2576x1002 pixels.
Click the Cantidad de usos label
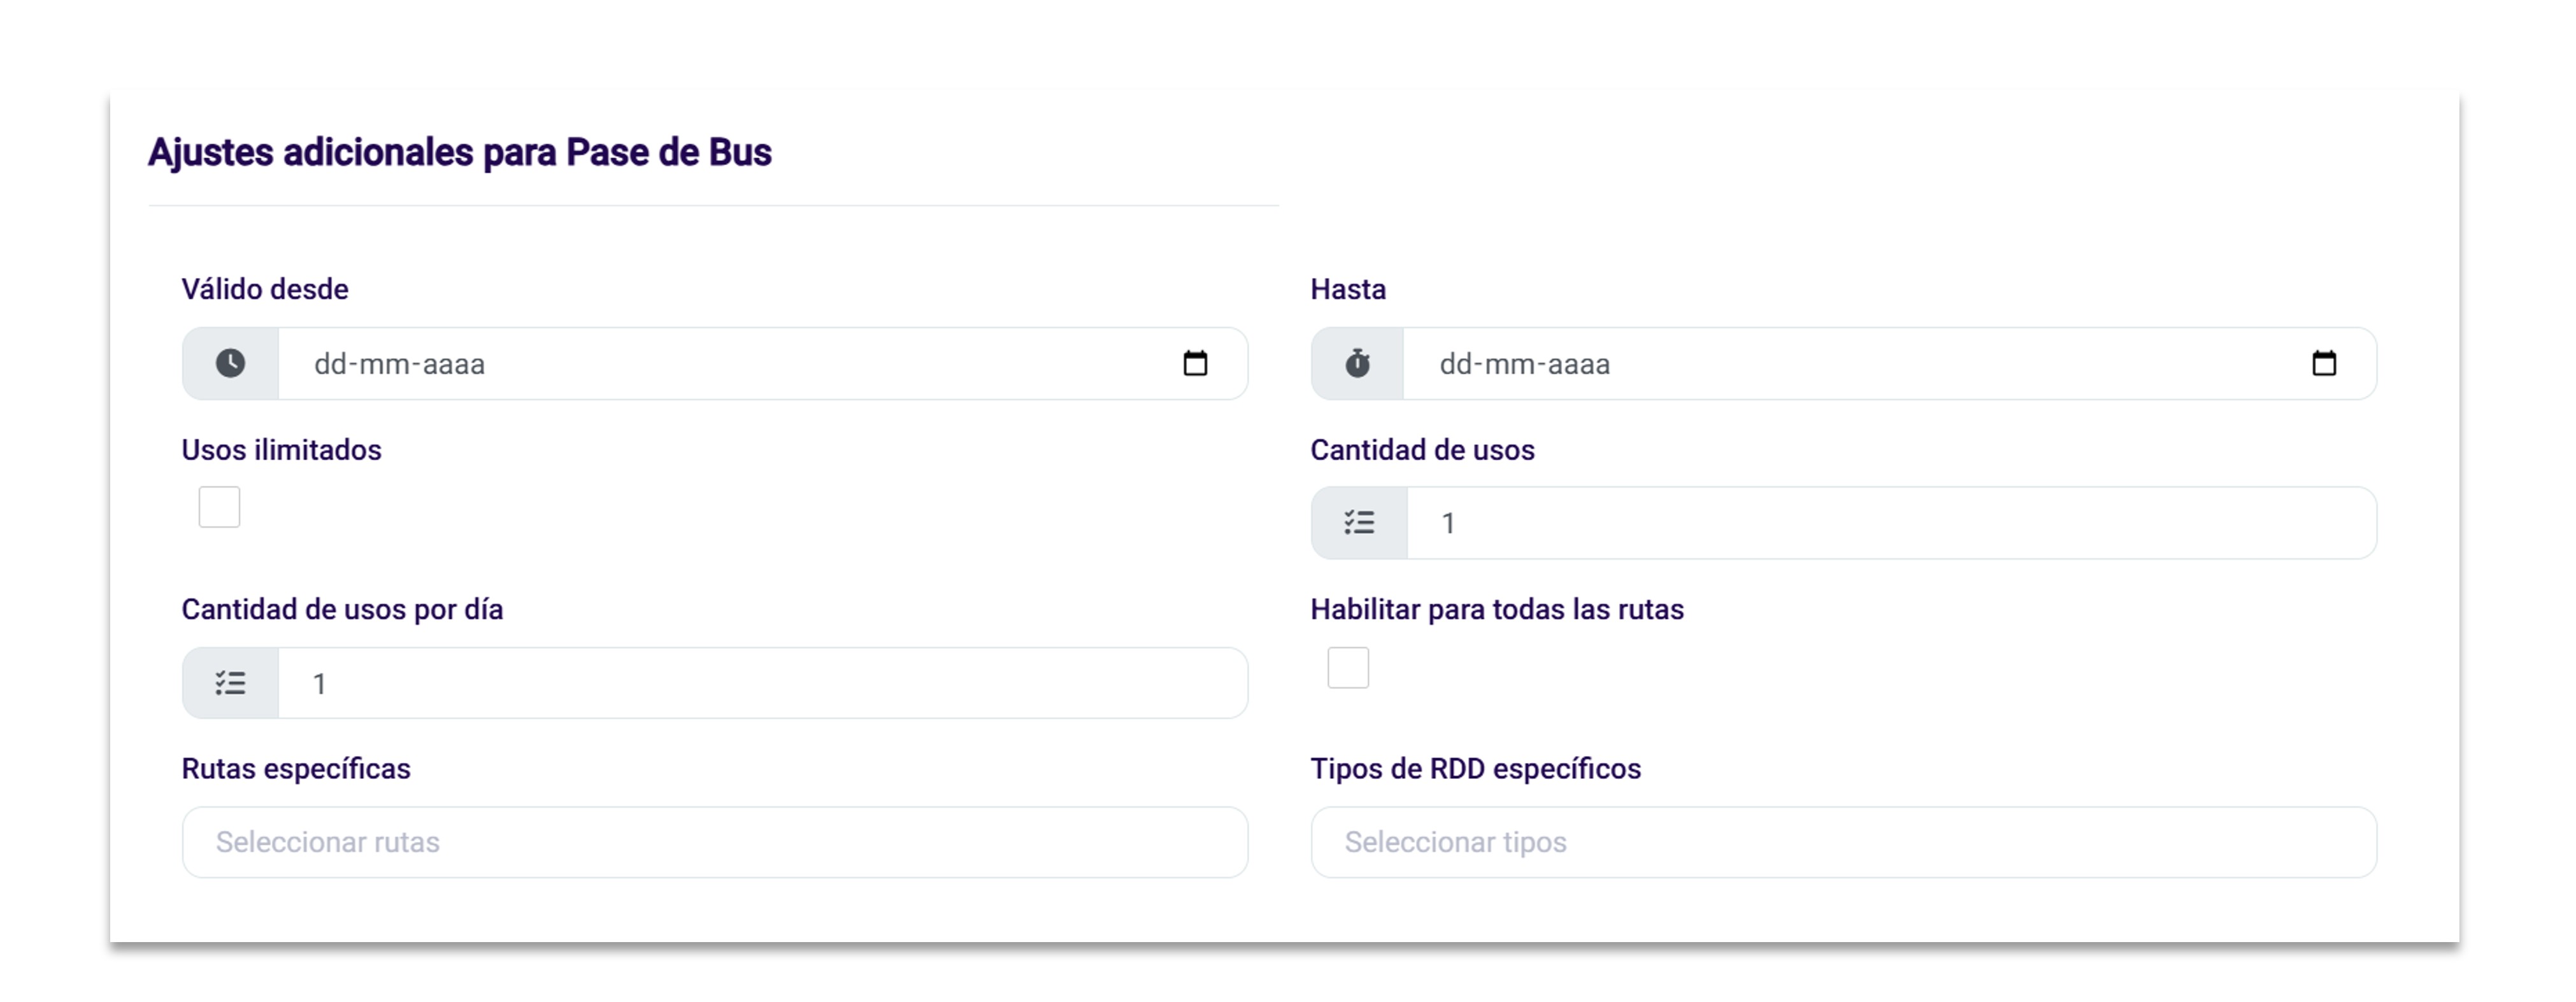pos(1422,451)
